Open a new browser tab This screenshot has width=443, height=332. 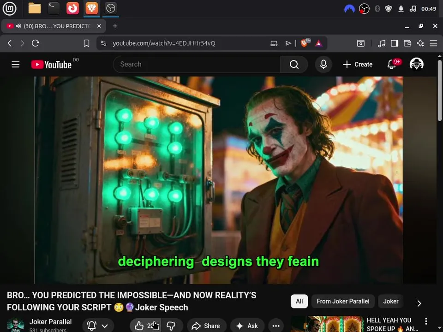(x=115, y=26)
